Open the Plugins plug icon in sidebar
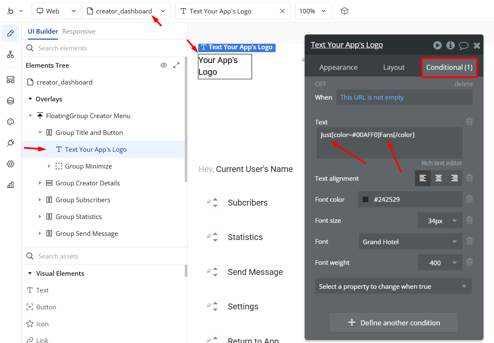Viewport: 494px width, 343px height. click(x=11, y=143)
